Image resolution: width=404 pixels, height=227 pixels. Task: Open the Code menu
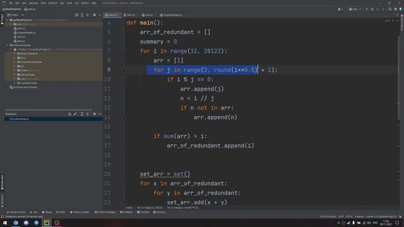(x=44, y=3)
